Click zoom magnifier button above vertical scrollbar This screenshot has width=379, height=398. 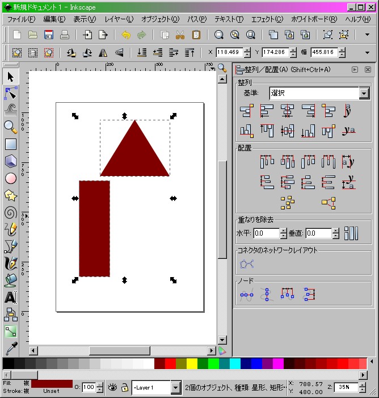(222, 68)
